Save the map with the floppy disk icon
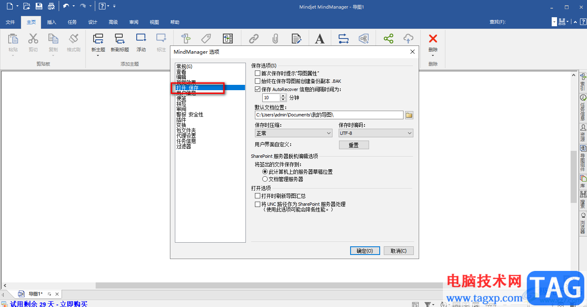Image resolution: width=587 pixels, height=307 pixels. point(39,6)
